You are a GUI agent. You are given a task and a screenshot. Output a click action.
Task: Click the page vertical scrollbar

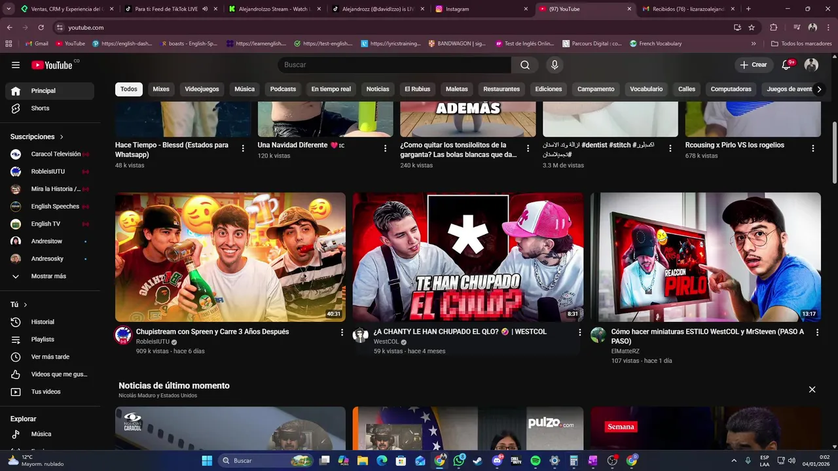coord(834,152)
